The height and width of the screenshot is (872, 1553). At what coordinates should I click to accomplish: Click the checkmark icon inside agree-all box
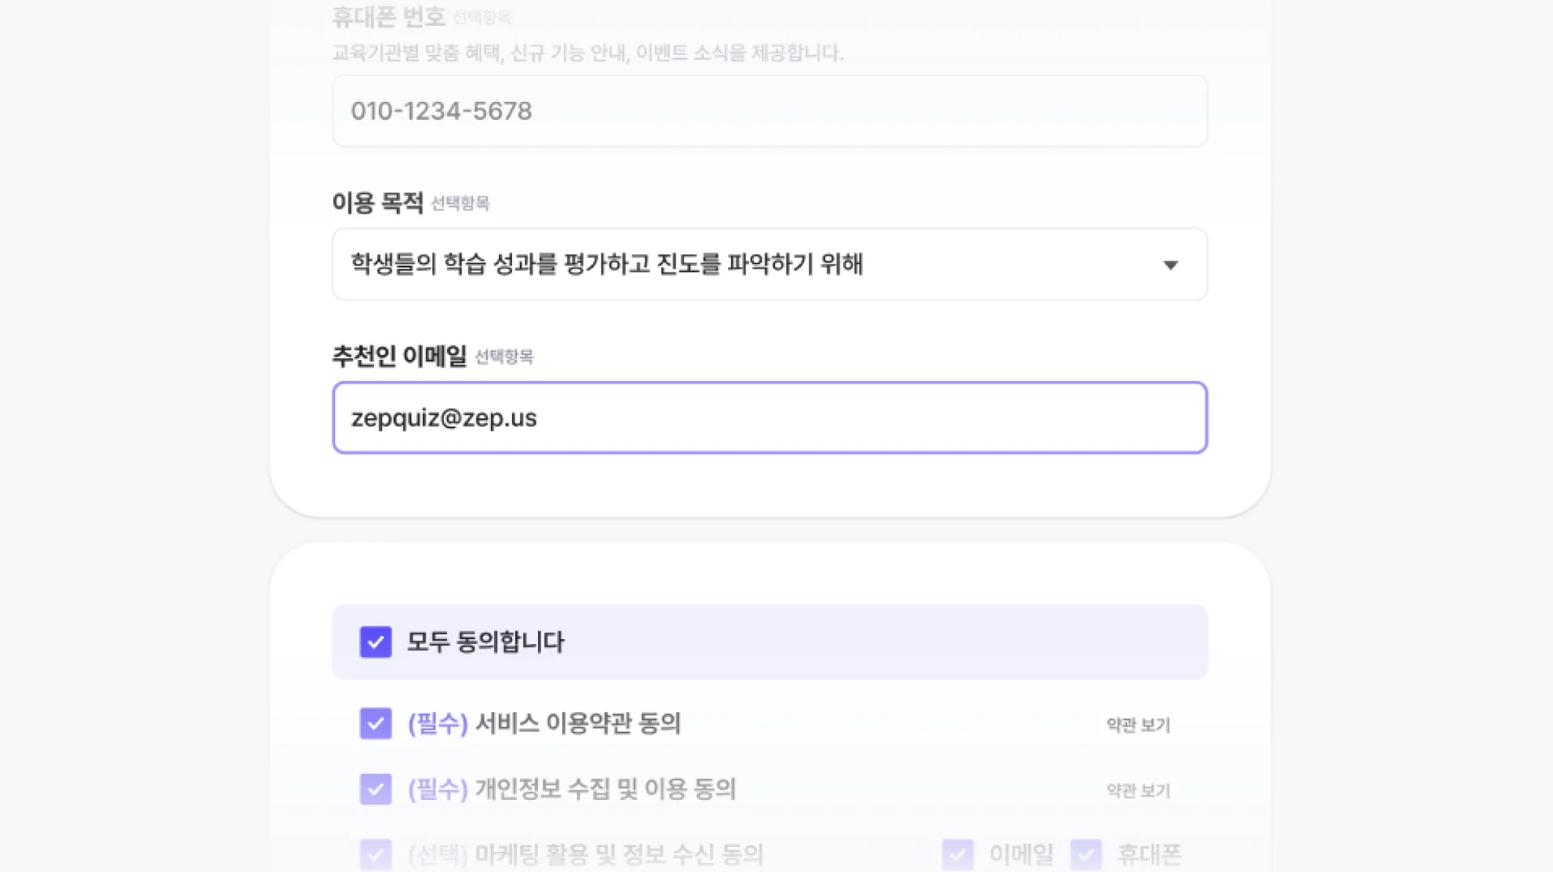point(375,642)
